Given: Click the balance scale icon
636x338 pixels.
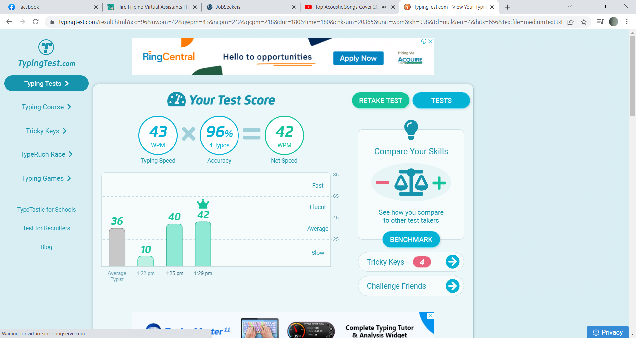Looking at the screenshot, I should tap(411, 182).
